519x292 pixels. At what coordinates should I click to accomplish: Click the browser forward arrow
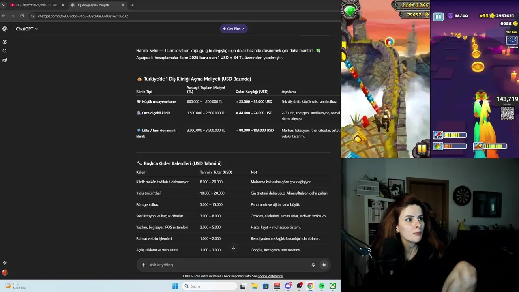pos(13,16)
